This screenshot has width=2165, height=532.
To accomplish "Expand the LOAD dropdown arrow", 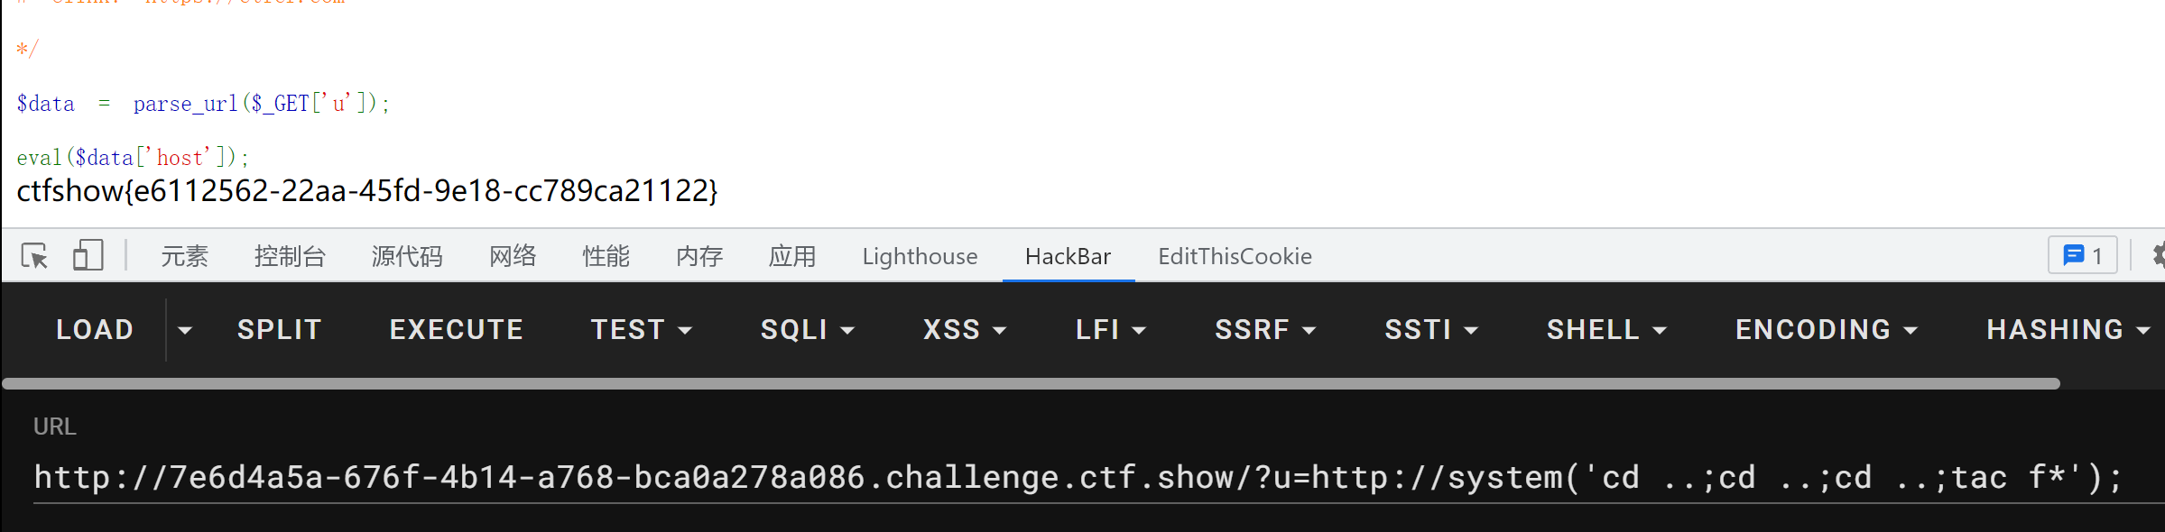I will (x=185, y=330).
